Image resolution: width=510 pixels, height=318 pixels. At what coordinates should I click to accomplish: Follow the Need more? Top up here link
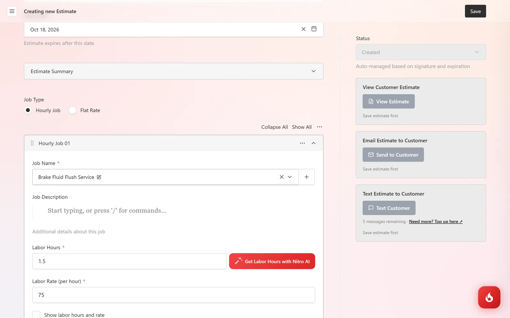436,222
